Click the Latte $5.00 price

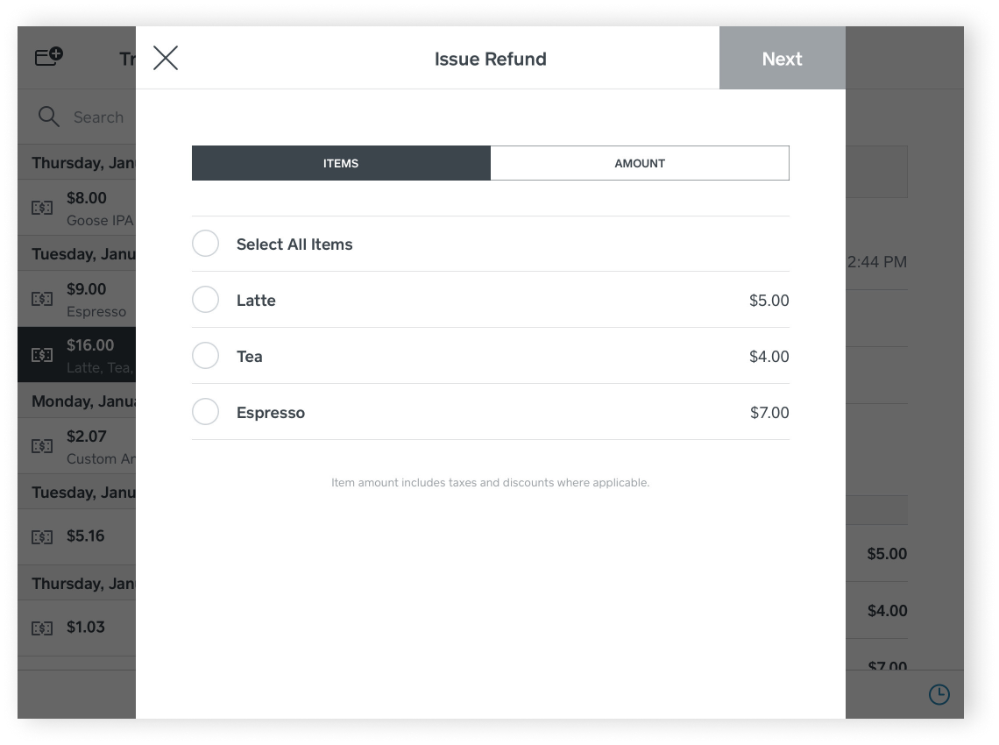(x=769, y=301)
